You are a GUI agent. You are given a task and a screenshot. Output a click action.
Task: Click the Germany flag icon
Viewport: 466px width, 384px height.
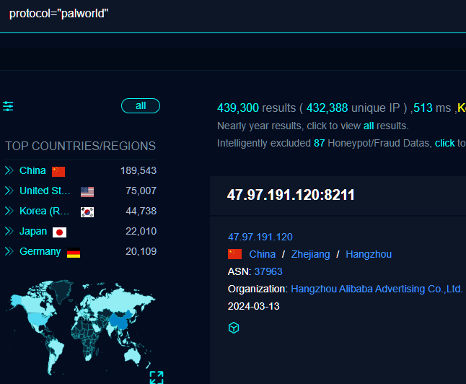(x=74, y=252)
